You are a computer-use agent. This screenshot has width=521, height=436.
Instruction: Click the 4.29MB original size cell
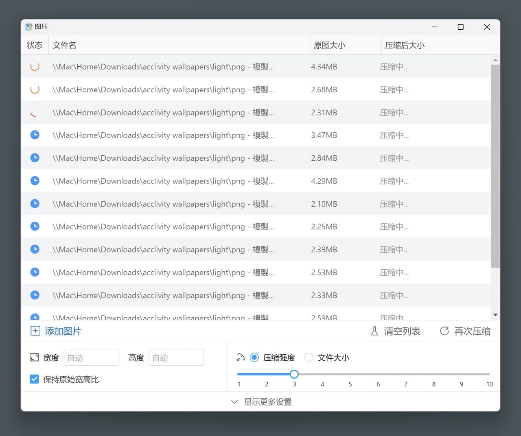coord(324,181)
